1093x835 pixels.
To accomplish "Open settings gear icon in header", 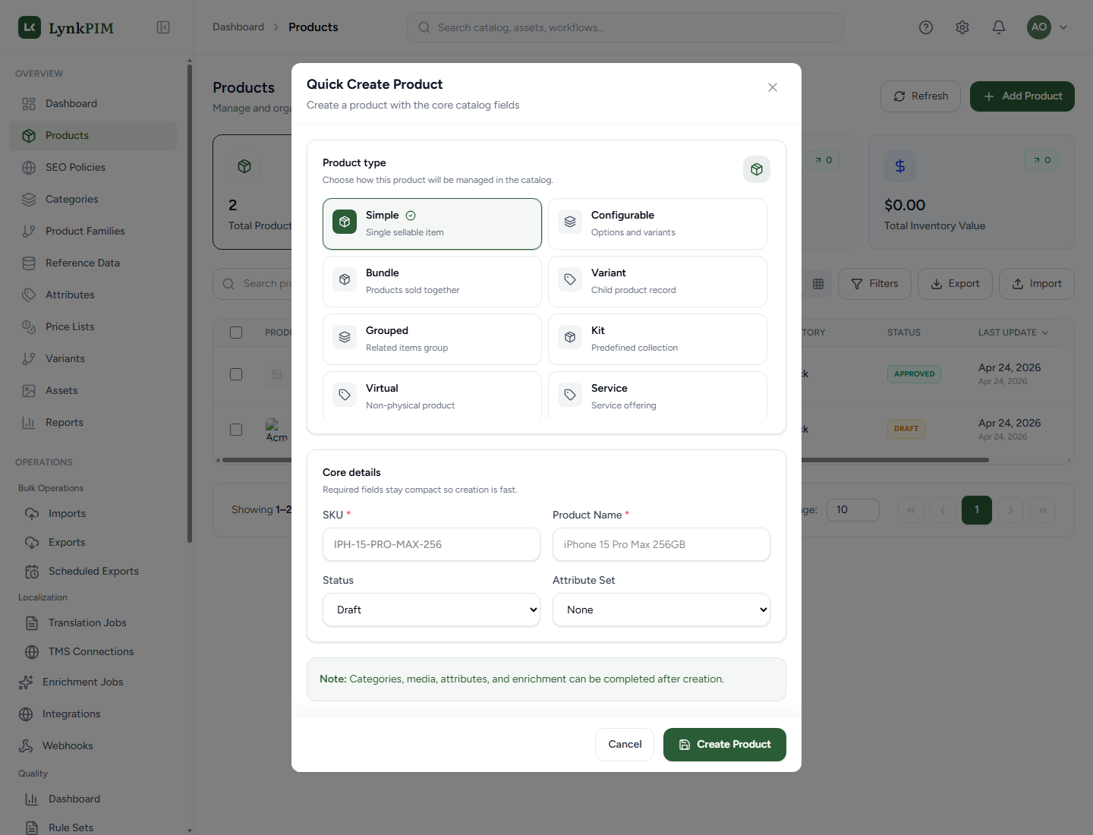I will (962, 27).
